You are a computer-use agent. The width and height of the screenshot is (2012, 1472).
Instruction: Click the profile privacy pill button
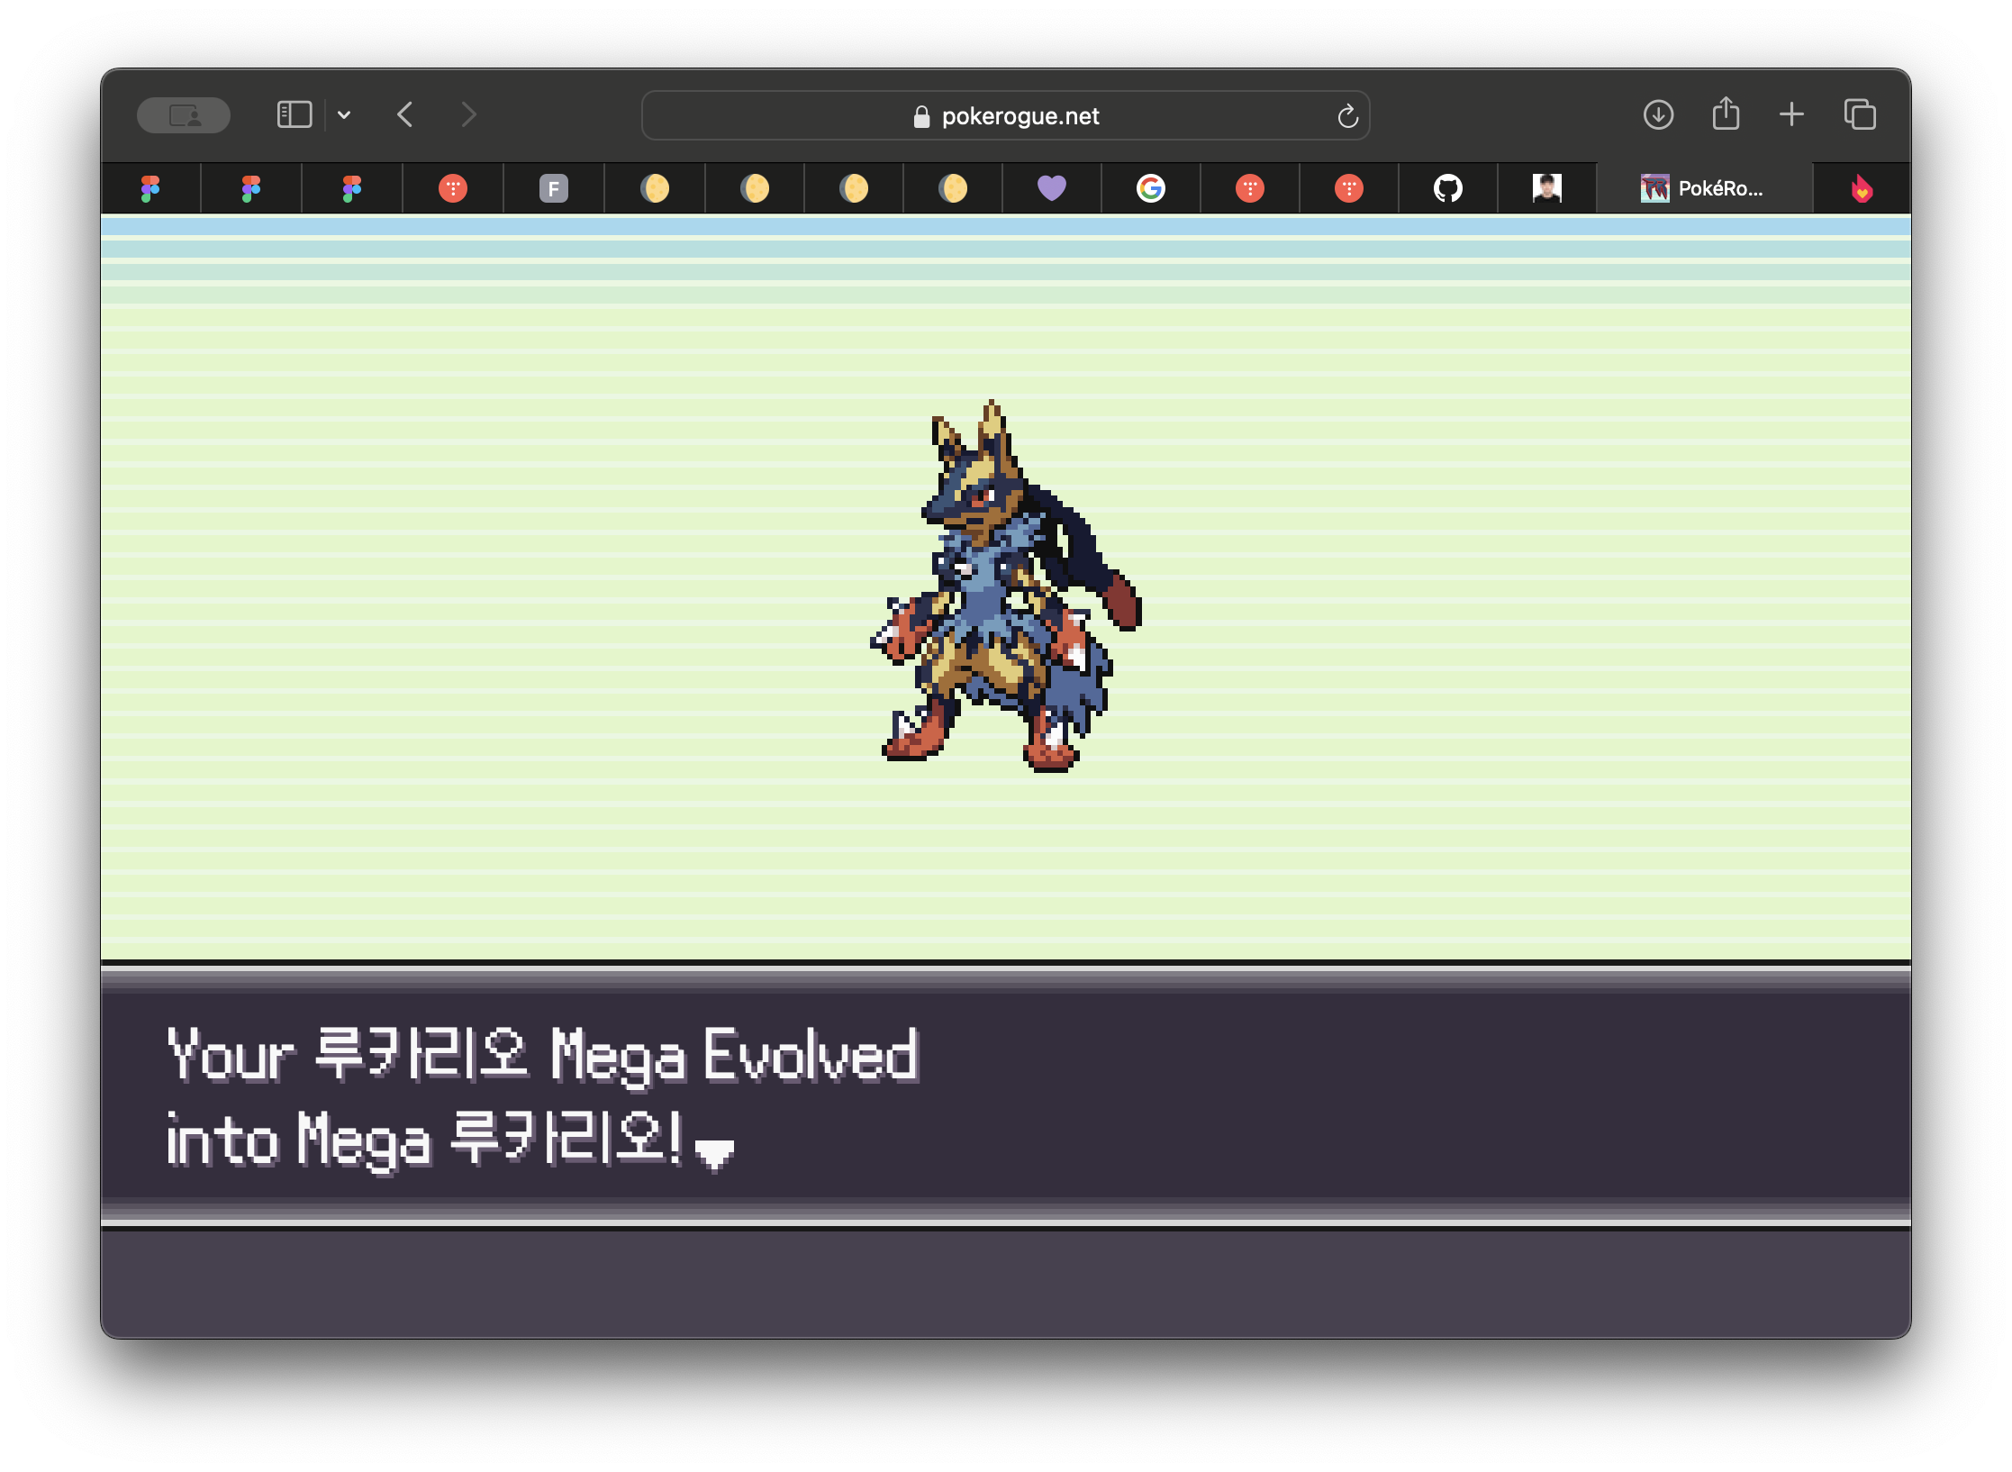point(184,115)
